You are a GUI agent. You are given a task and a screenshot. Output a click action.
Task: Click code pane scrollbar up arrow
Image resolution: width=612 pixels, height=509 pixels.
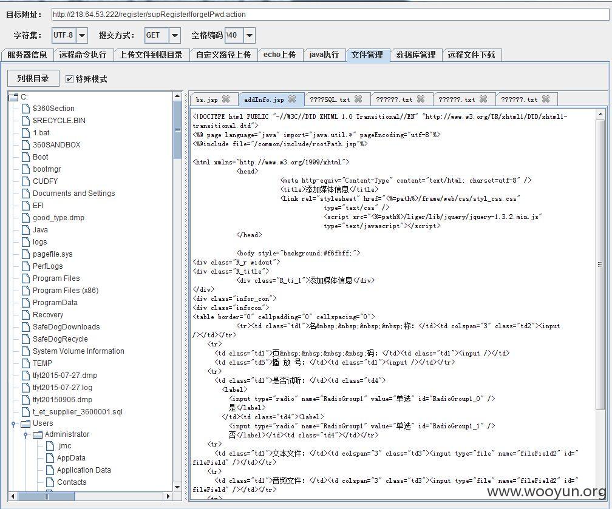(x=600, y=114)
